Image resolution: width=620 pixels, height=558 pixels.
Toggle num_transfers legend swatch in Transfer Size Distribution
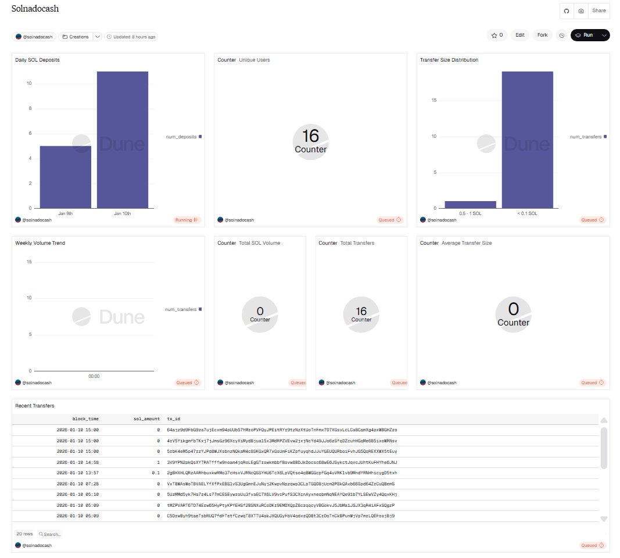point(605,137)
